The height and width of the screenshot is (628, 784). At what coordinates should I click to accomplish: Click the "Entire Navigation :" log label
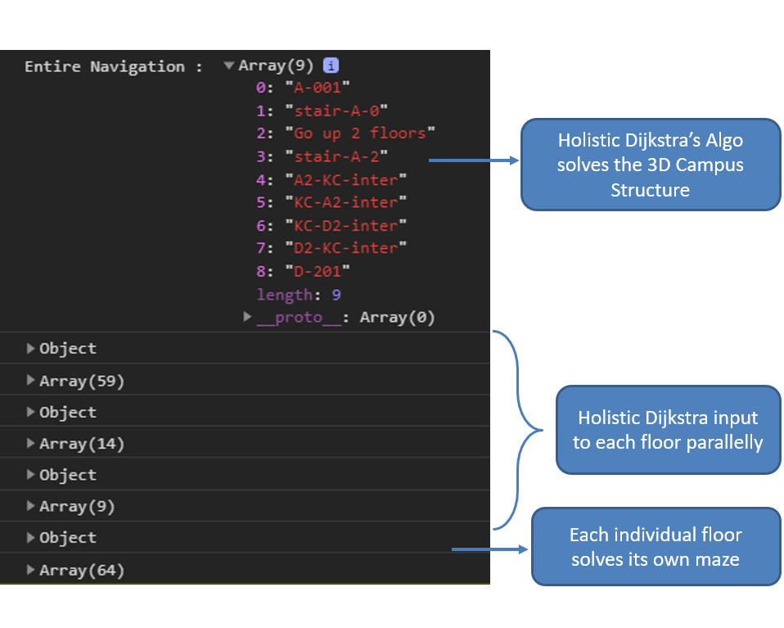point(114,66)
